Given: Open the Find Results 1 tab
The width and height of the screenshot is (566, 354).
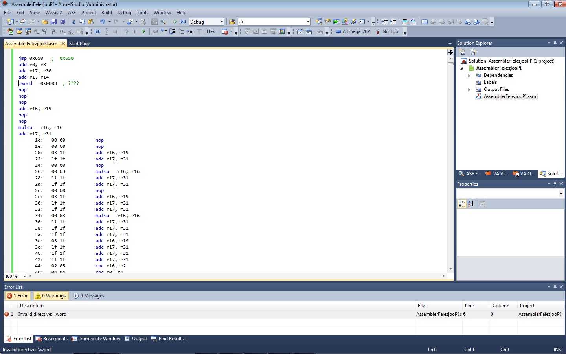Looking at the screenshot, I should (169, 339).
